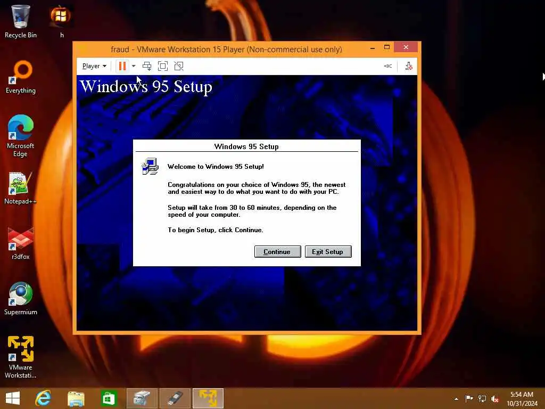Select the desktop icon named h

61,21
